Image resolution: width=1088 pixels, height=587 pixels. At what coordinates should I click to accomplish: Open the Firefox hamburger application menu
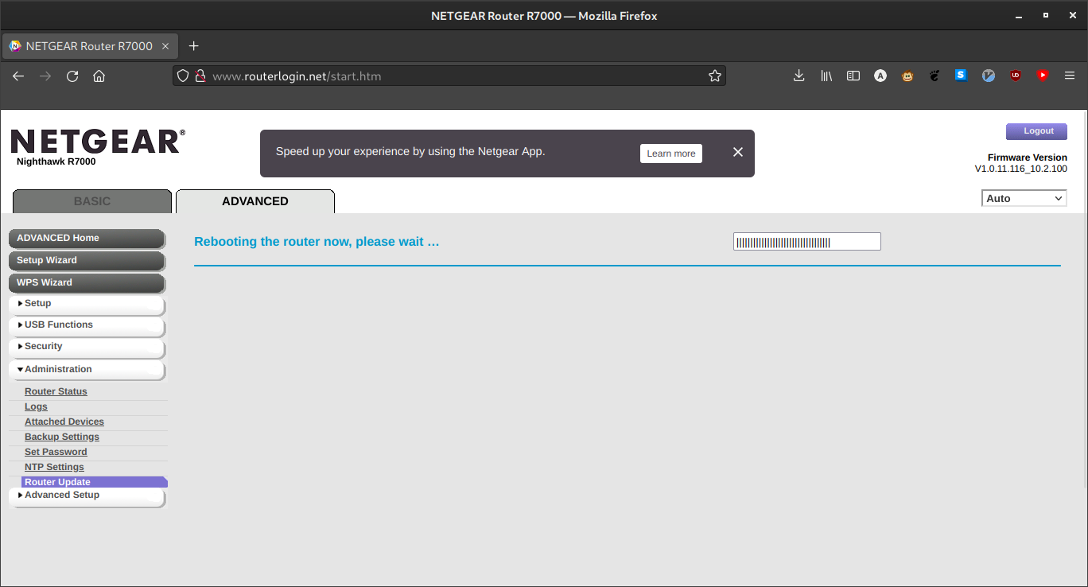(x=1070, y=76)
